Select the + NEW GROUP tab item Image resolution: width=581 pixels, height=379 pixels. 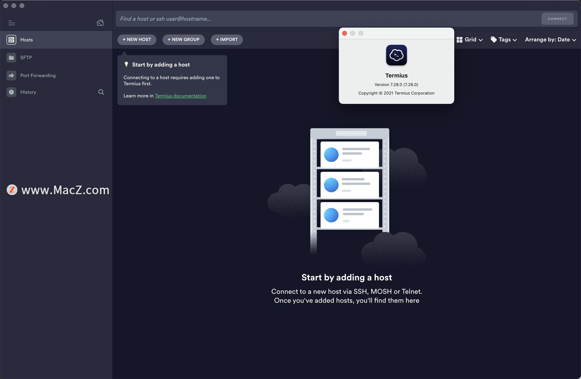[184, 39]
